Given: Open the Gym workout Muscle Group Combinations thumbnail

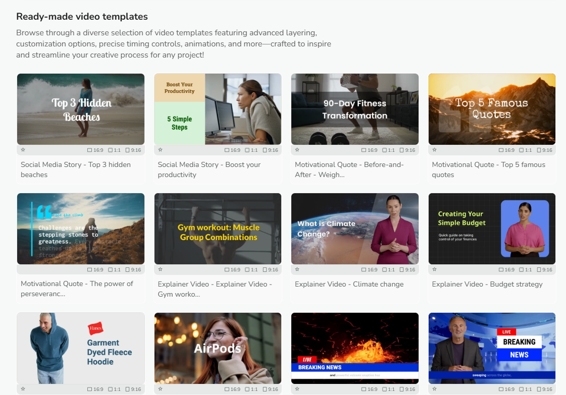Looking at the screenshot, I should pos(218,229).
